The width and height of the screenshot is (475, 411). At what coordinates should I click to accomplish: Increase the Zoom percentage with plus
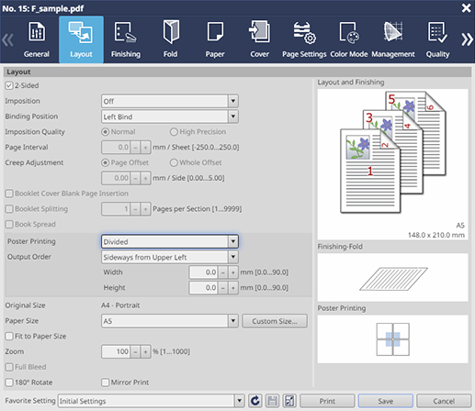click(145, 351)
